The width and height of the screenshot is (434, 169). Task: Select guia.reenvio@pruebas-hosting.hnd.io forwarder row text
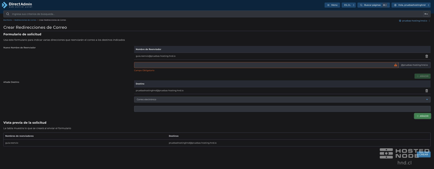coord(156,56)
